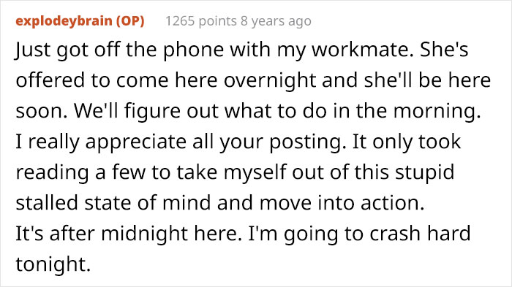Screen dimensions: 512x287
Task: Click the word offered in second line
Action: [x=50, y=80]
